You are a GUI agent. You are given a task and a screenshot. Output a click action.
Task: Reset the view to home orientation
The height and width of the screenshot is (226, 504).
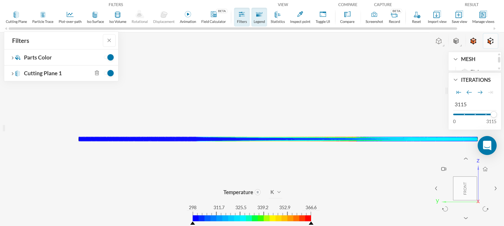[x=485, y=169]
